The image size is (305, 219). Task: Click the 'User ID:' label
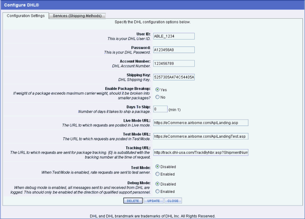143,34
